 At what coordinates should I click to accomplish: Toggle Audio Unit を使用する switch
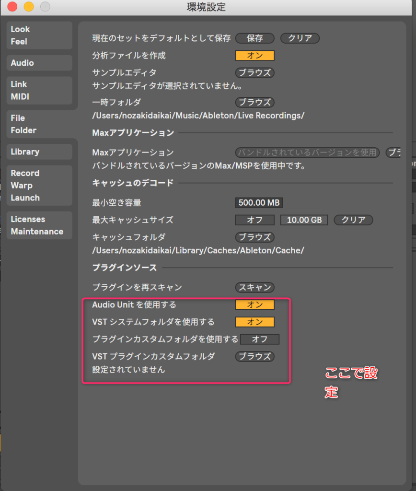pyautogui.click(x=254, y=305)
